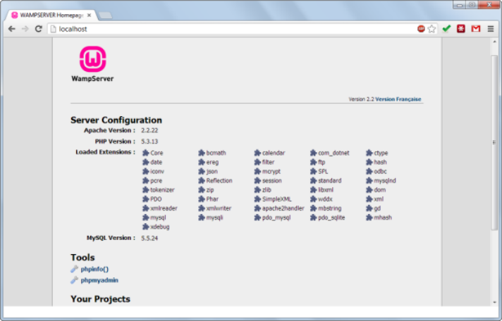
Task: Click the xmlwriter extension text
Action: click(219, 208)
